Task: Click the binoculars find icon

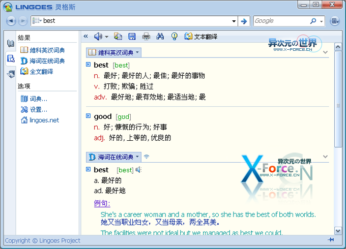Action: point(160,37)
